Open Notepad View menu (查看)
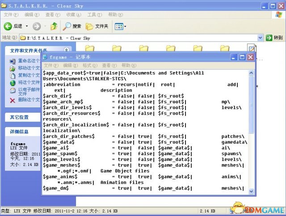Viewport: 286px width, 216px height. [109, 65]
